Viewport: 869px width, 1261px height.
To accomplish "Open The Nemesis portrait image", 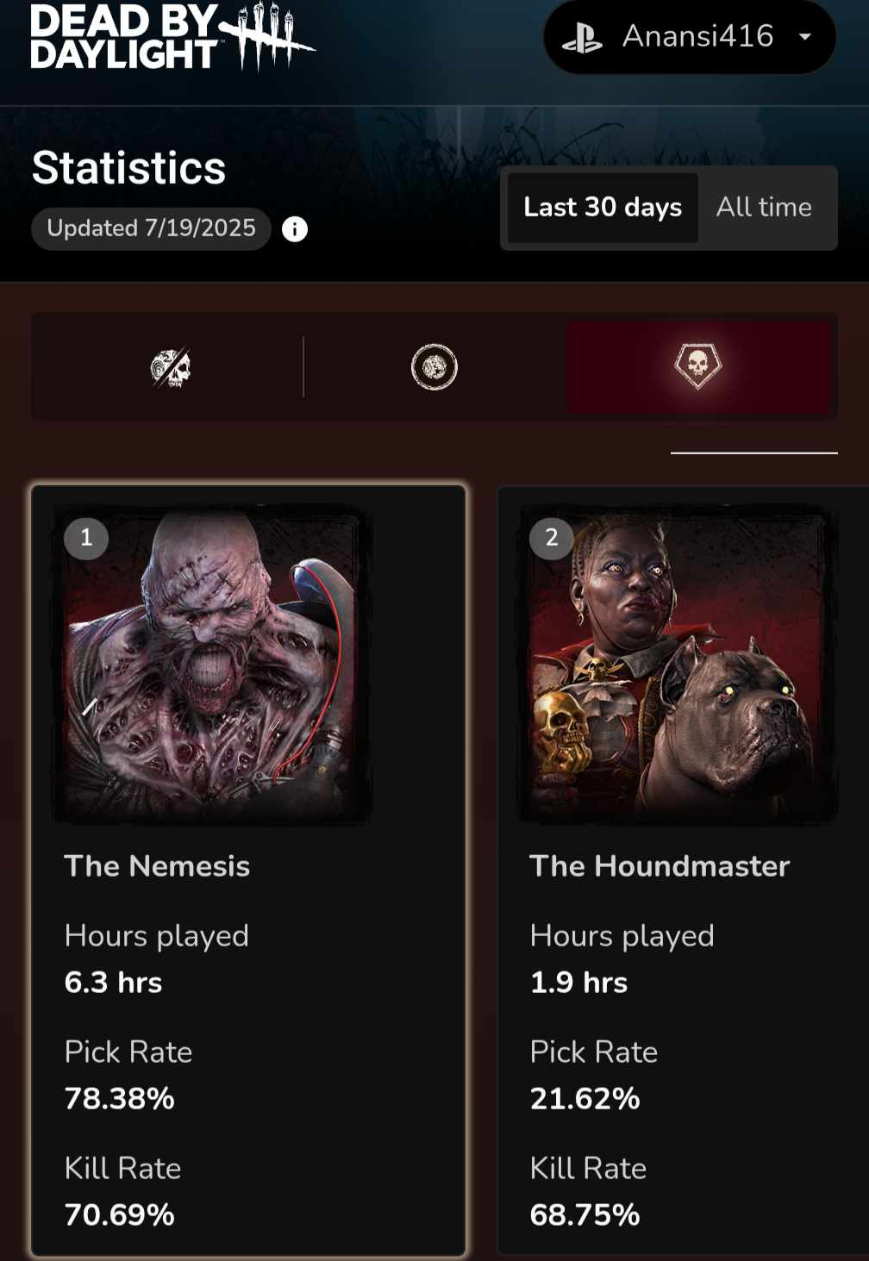I will pyautogui.click(x=212, y=665).
